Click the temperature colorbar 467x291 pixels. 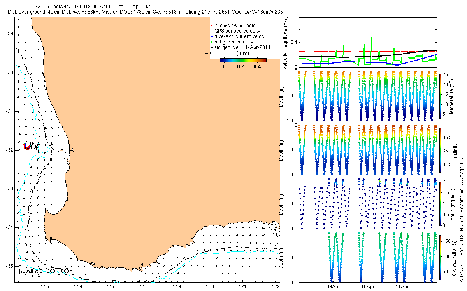click(440, 95)
